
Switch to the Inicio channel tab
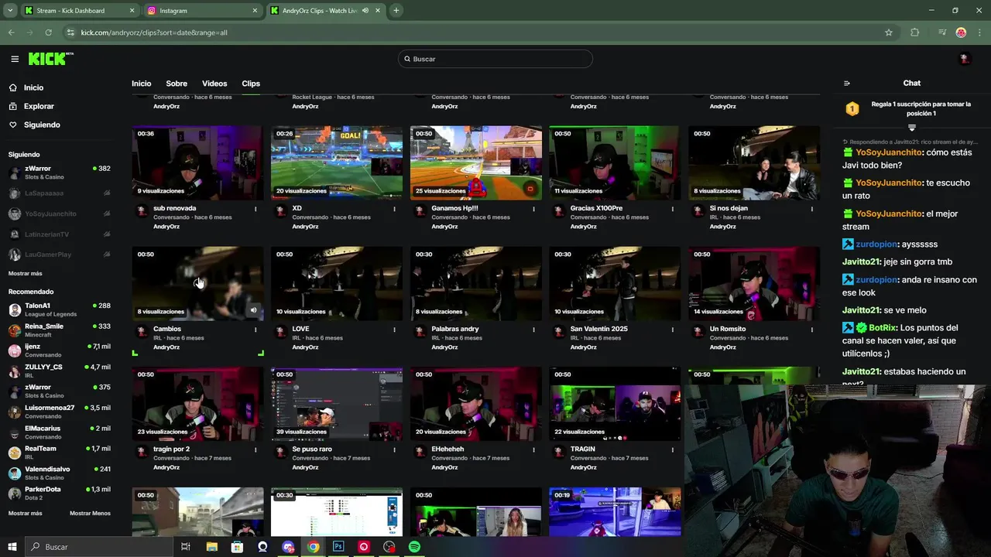141,84
